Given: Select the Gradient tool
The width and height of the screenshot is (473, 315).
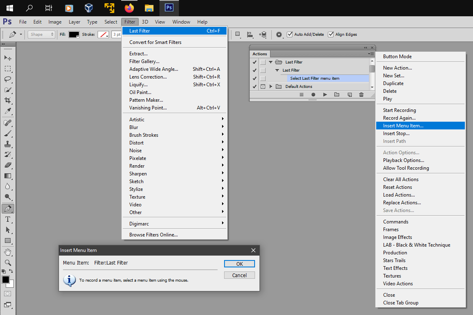Looking at the screenshot, I should 8,176.
